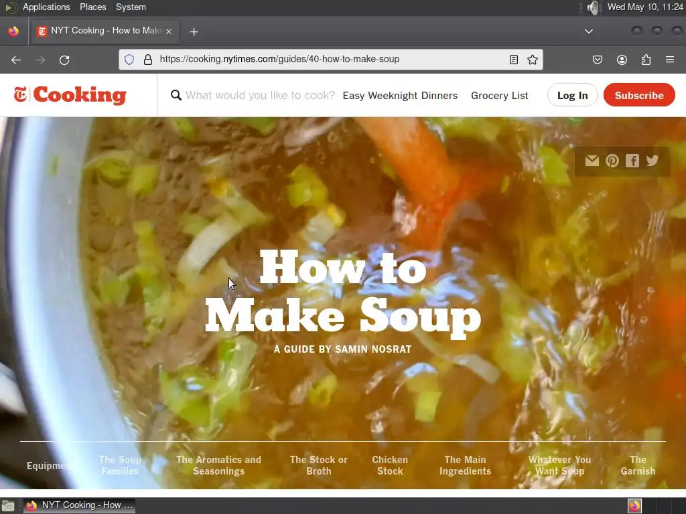Click the 'How to Make Soup' headline

coord(343,293)
